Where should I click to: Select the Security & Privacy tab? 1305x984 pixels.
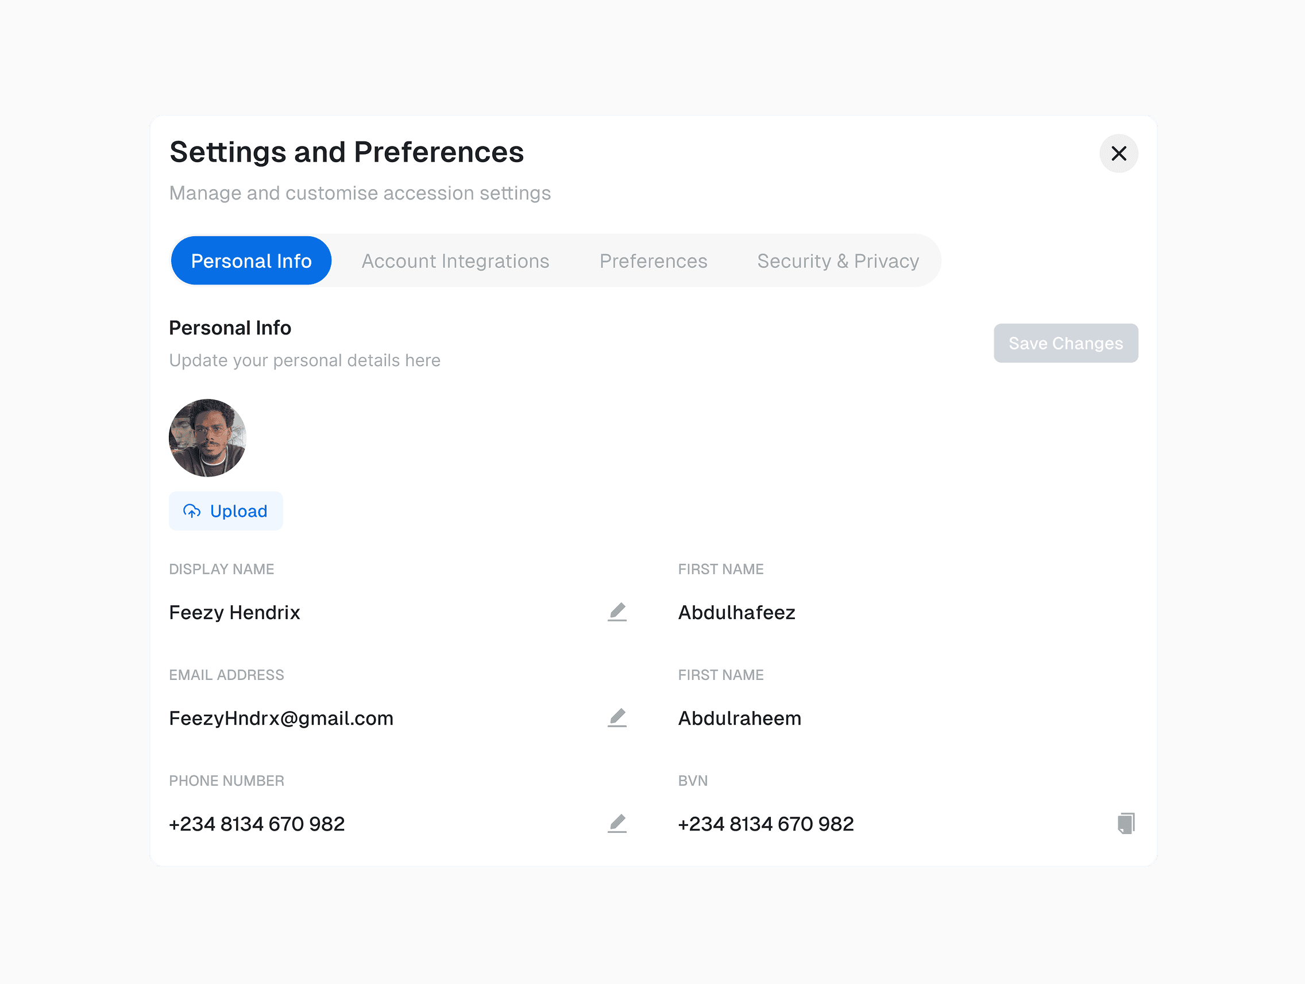pos(838,261)
